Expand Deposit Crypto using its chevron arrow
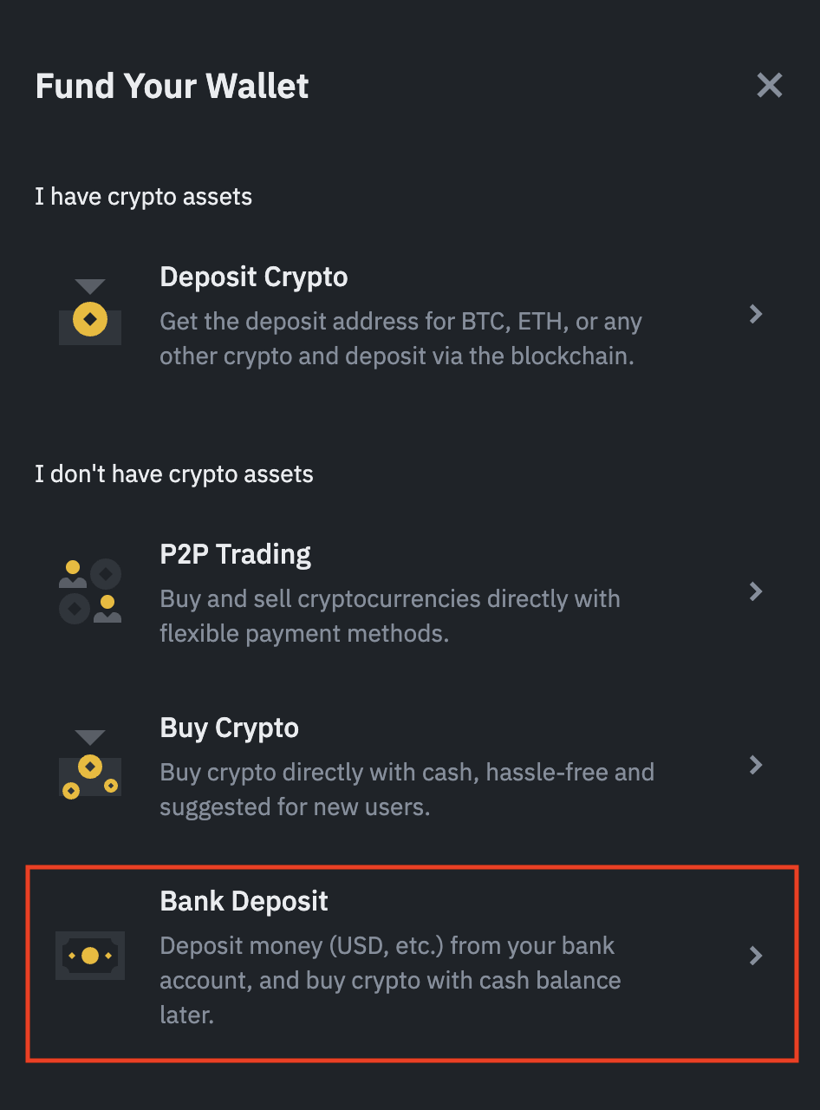820x1110 pixels. click(x=756, y=314)
